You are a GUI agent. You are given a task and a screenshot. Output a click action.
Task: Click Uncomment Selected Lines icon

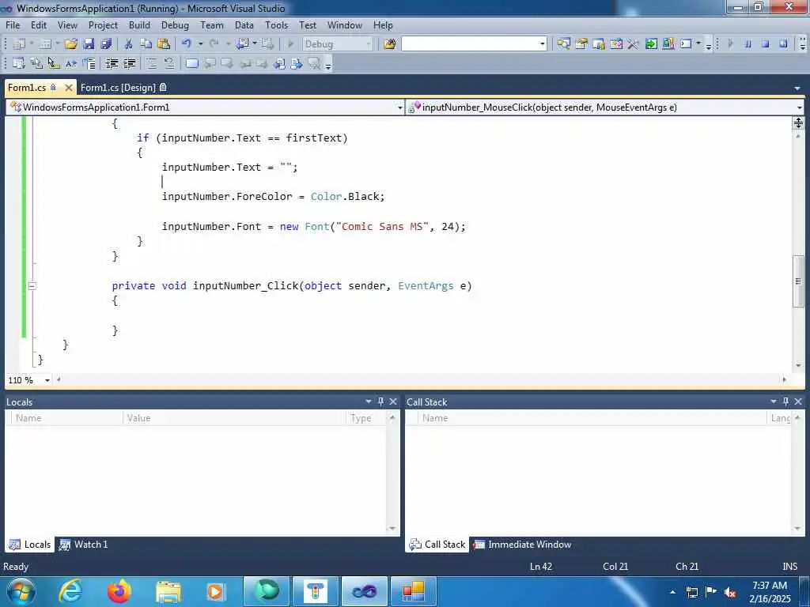click(x=169, y=63)
